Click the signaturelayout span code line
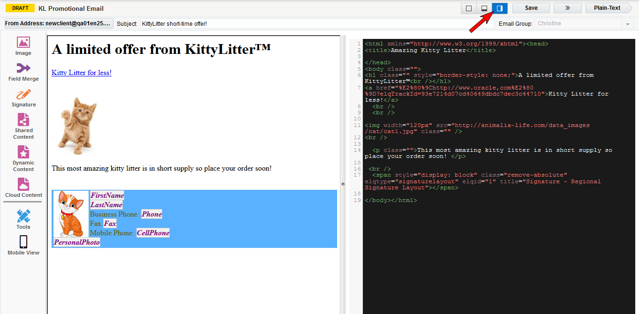Viewport: 639px width, 314px height. click(x=482, y=181)
